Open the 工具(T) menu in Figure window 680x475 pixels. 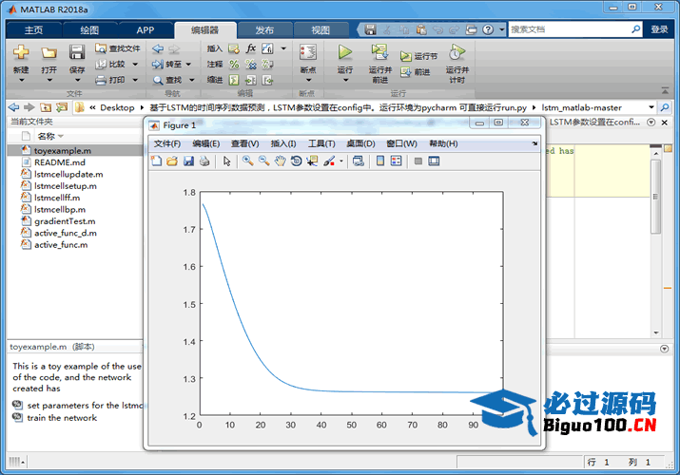pyautogui.click(x=321, y=143)
